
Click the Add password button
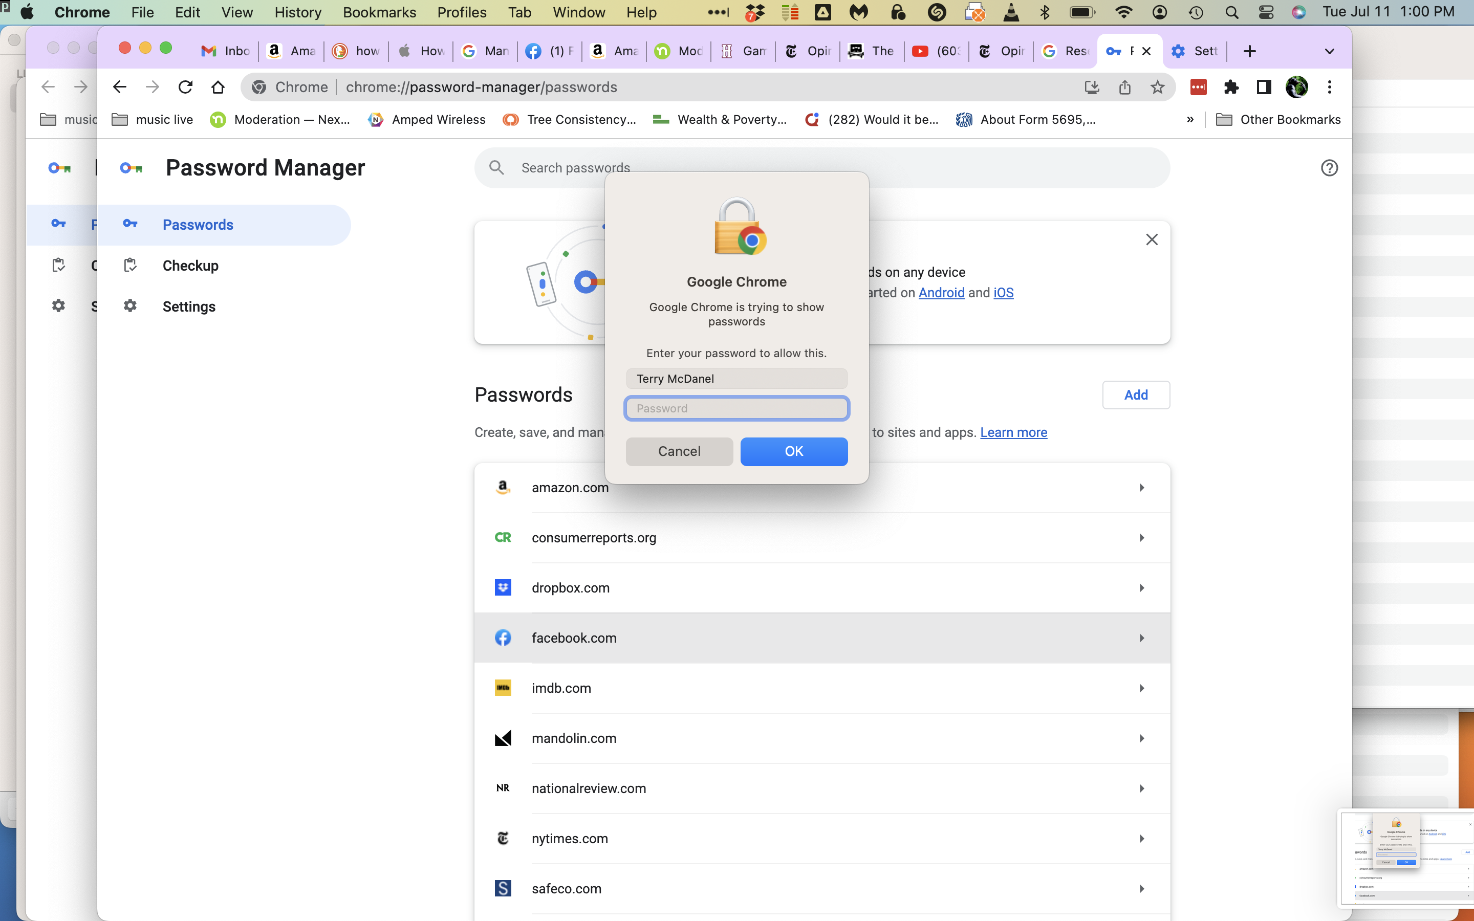coord(1135,394)
